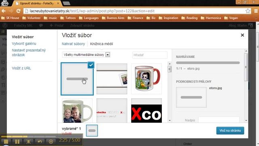
Task: Click the etoro.jpg preview in attachment details
Action: point(191,97)
